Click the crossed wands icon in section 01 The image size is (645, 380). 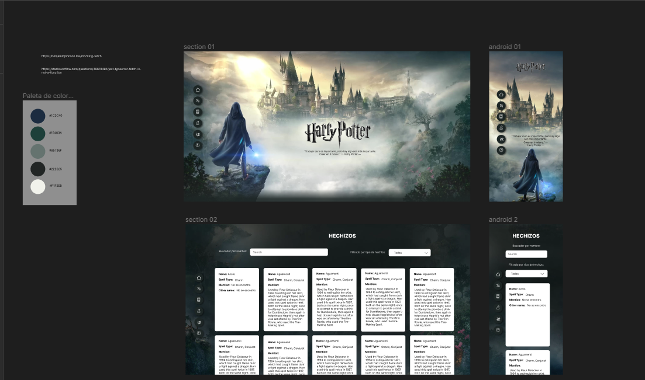[198, 100]
